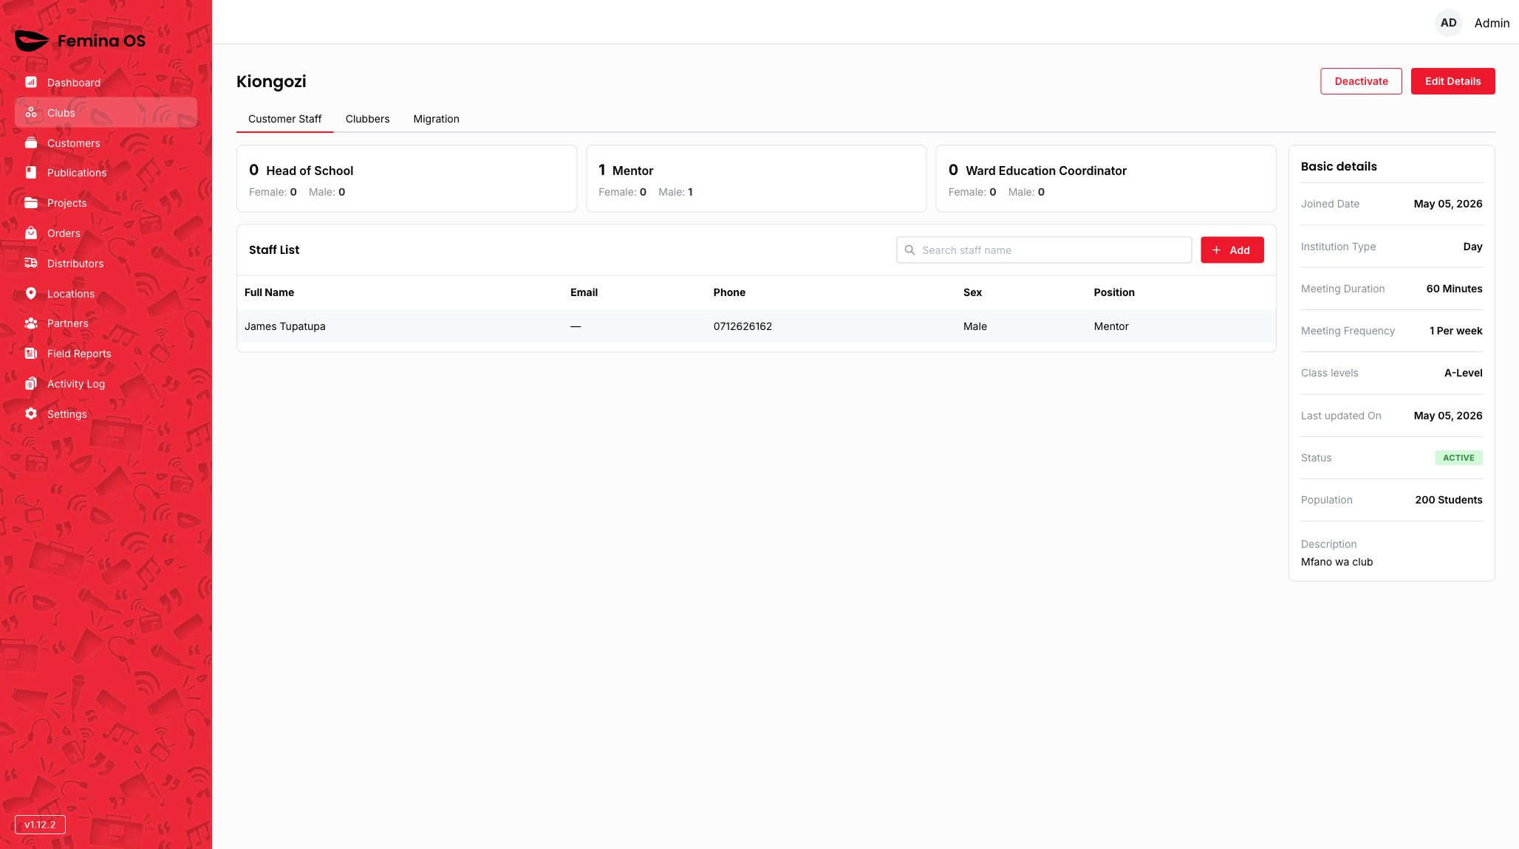Open Dashboard via its chart icon
The image size is (1519, 849).
31,82
